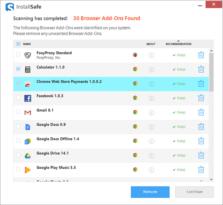Click the FoxyProxy shield logo icon
Image resolution: width=223 pixels, height=205 pixels.
pyautogui.click(x=28, y=55)
